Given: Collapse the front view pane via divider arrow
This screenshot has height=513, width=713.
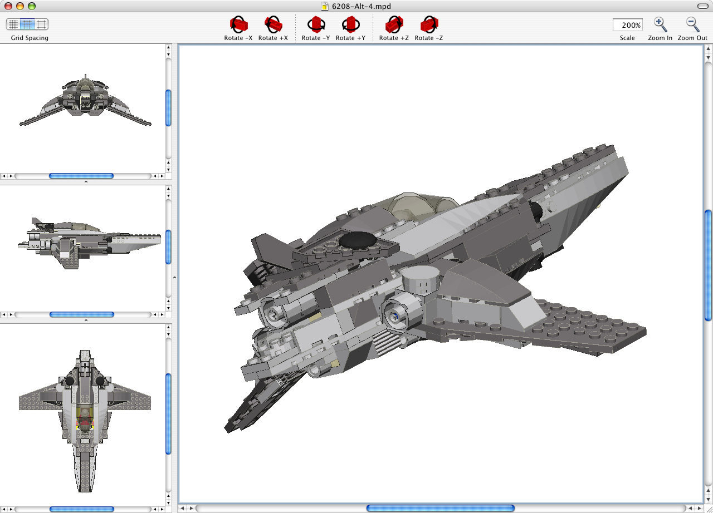Looking at the screenshot, I should [x=85, y=181].
